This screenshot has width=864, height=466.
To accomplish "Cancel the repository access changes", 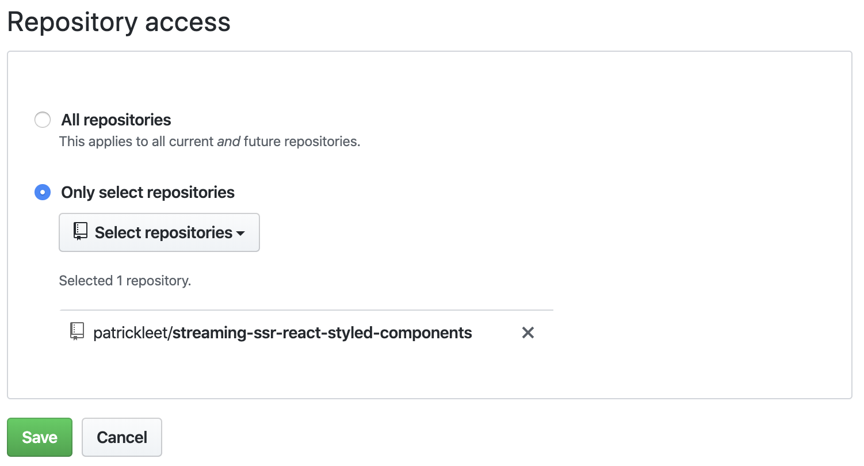I will pyautogui.click(x=122, y=437).
